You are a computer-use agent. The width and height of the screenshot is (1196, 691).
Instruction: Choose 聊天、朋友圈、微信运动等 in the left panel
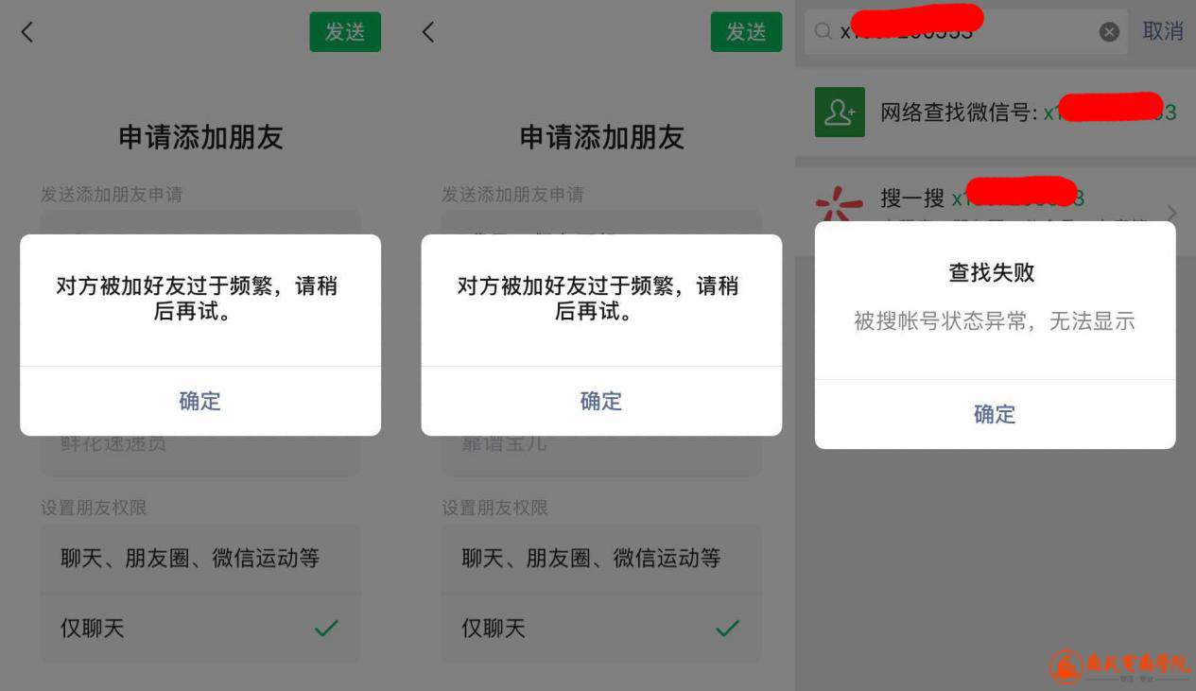[200, 559]
